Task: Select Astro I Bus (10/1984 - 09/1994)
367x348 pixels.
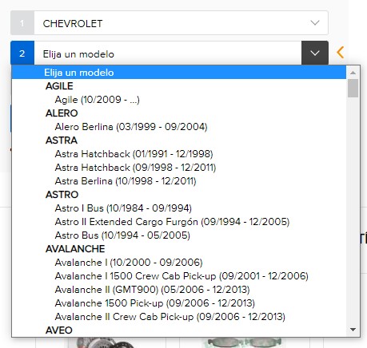Action: click(179, 208)
